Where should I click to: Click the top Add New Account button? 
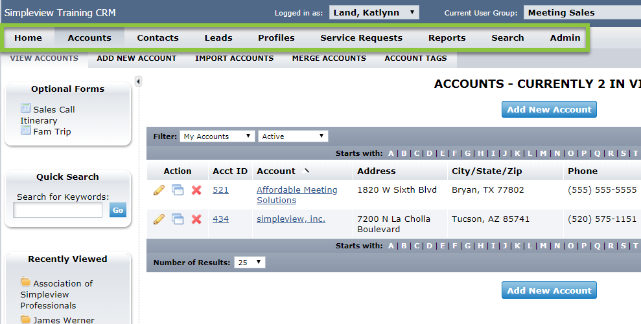click(549, 109)
